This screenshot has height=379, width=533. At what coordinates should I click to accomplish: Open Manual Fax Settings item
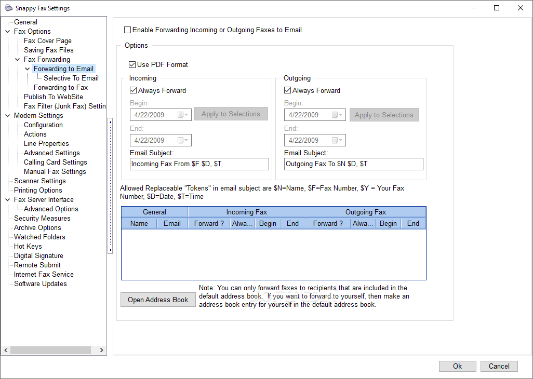click(55, 171)
